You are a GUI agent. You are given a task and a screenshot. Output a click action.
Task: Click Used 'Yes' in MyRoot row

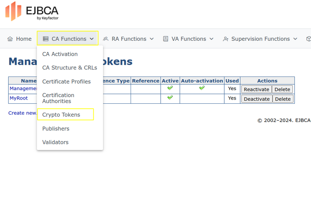pyautogui.click(x=232, y=98)
